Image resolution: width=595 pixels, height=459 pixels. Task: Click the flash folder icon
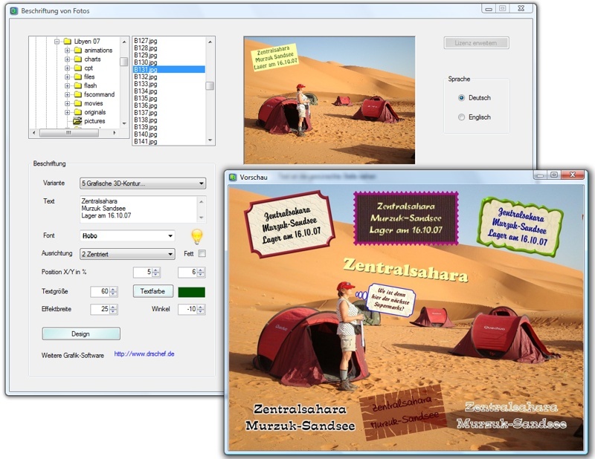77,85
